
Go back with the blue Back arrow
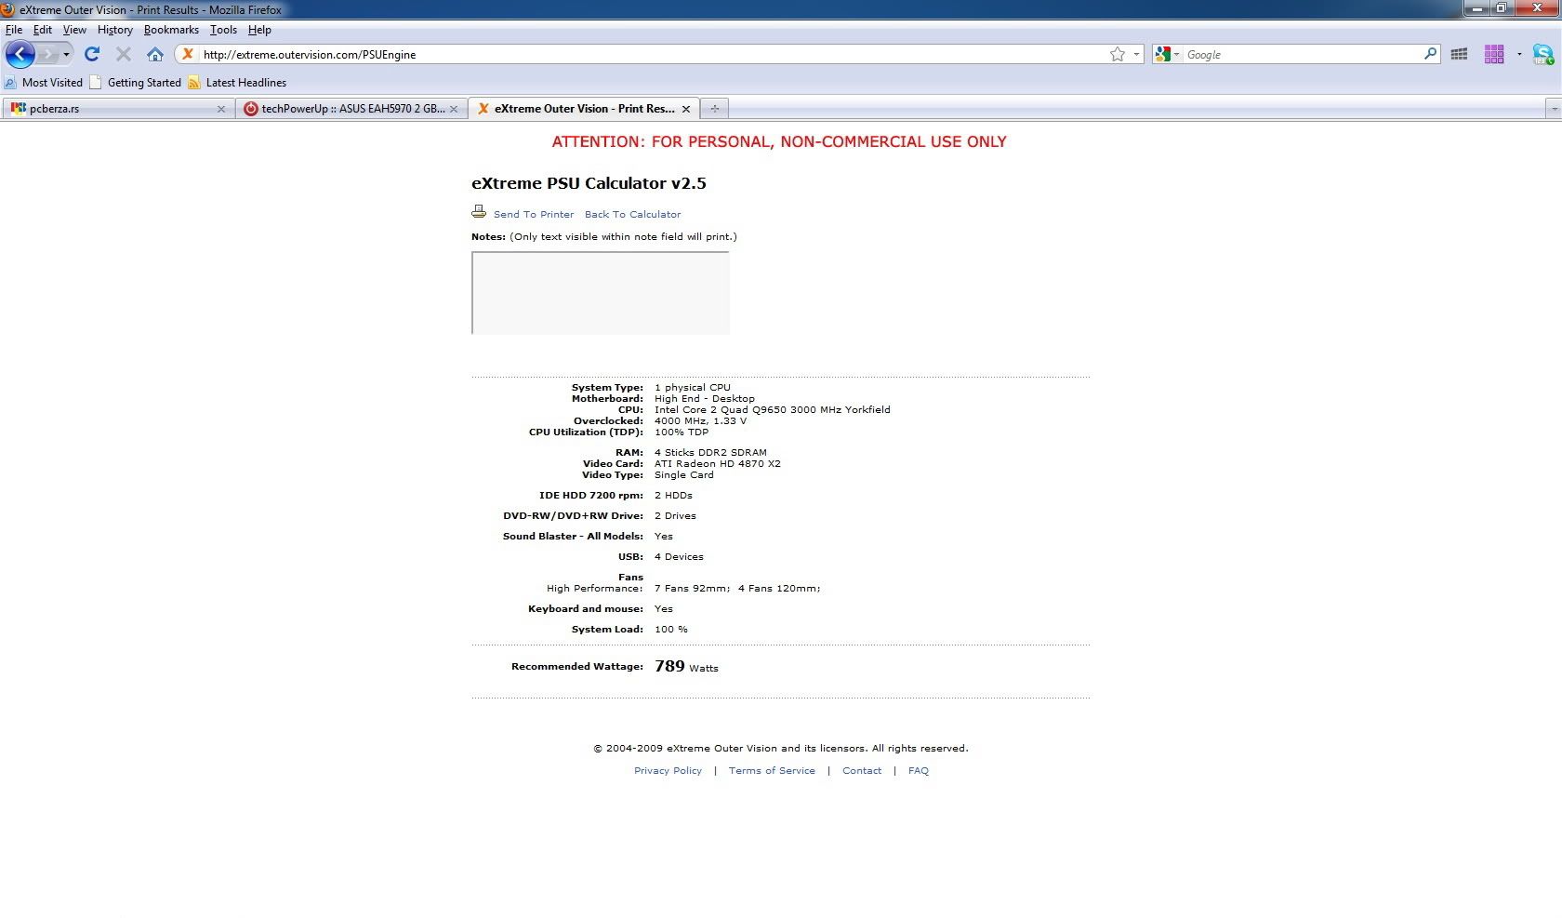tap(20, 54)
